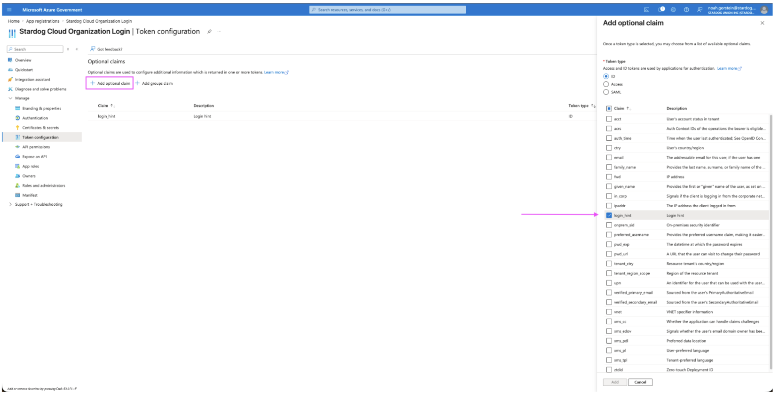Click the Authentication icon
This screenshot has width=775, height=397.
[x=18, y=118]
